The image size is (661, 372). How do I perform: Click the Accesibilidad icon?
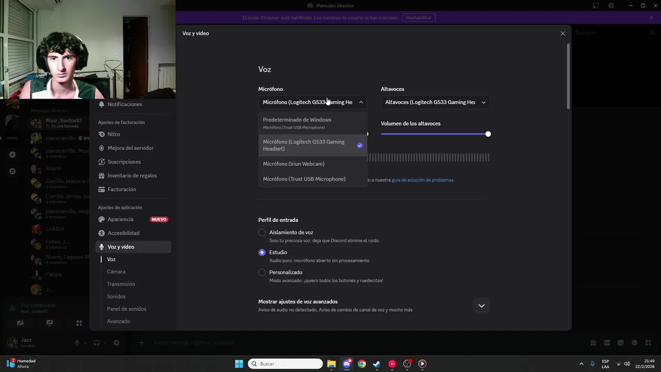point(102,233)
